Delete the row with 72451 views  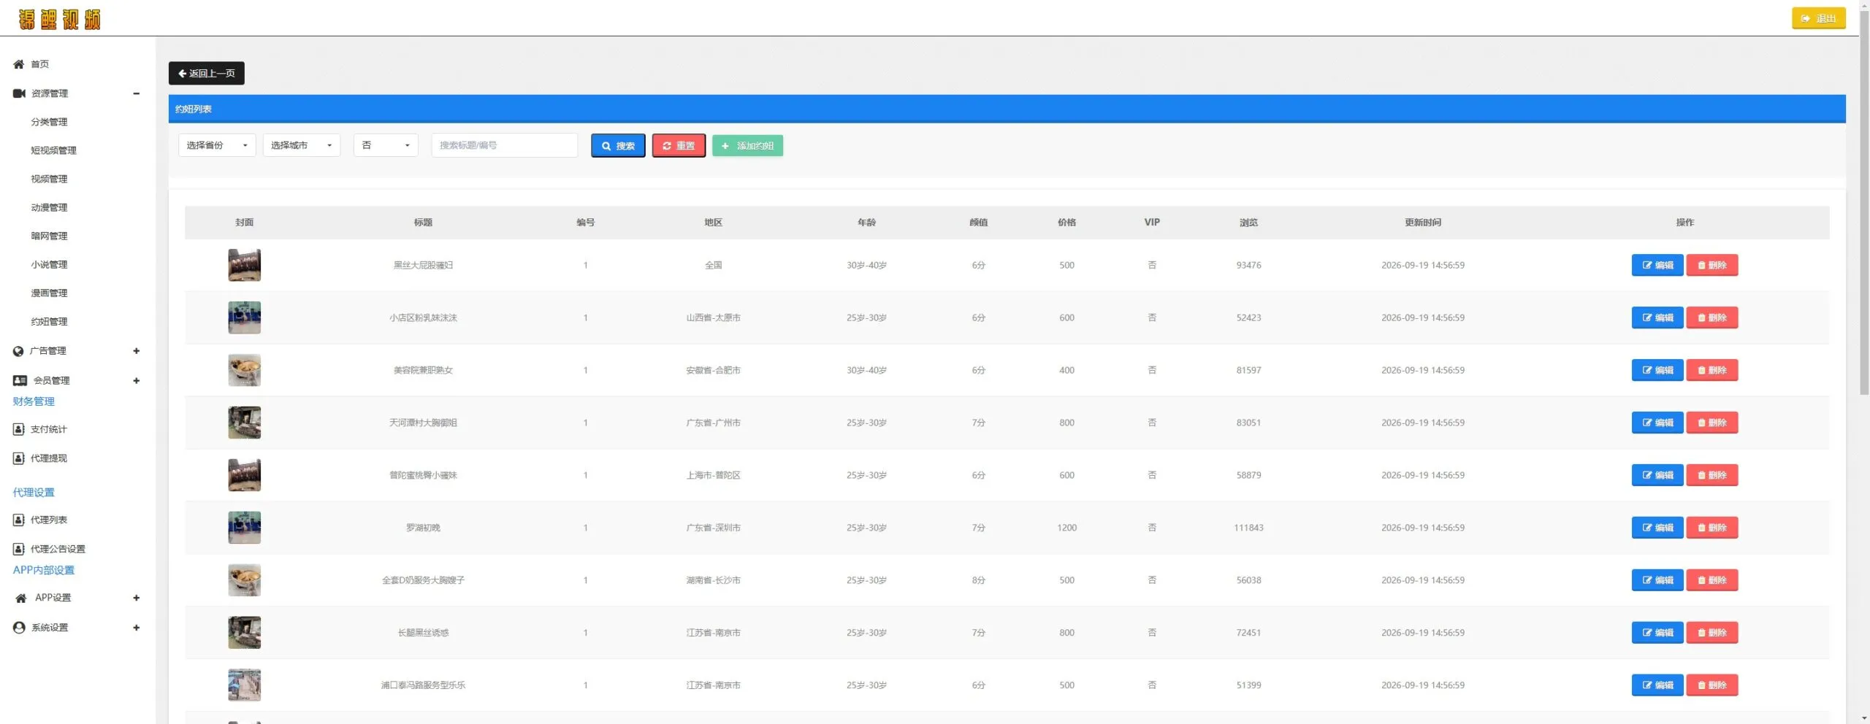(1712, 633)
